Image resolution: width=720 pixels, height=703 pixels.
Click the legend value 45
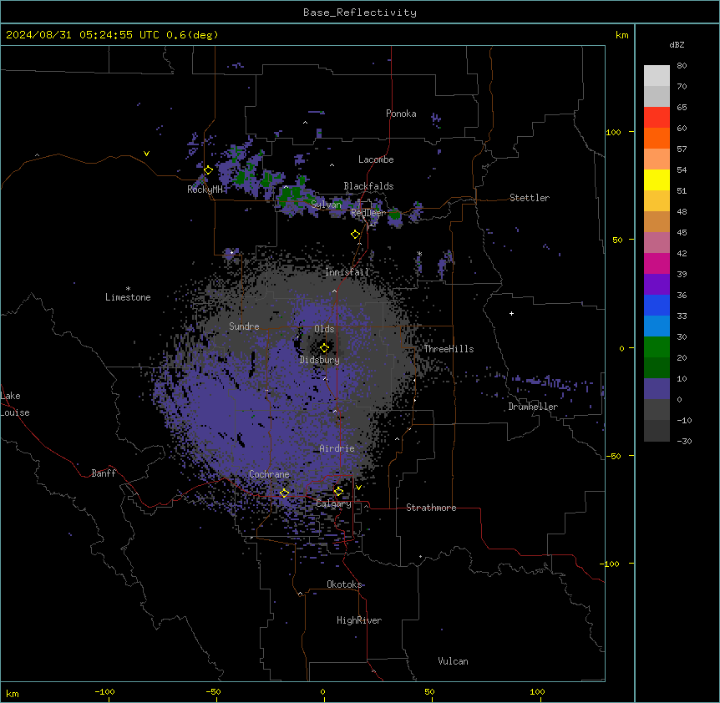click(682, 233)
